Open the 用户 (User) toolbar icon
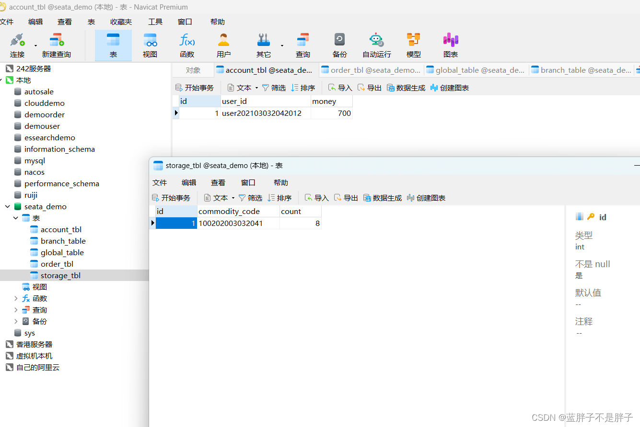640x427 pixels. [224, 45]
